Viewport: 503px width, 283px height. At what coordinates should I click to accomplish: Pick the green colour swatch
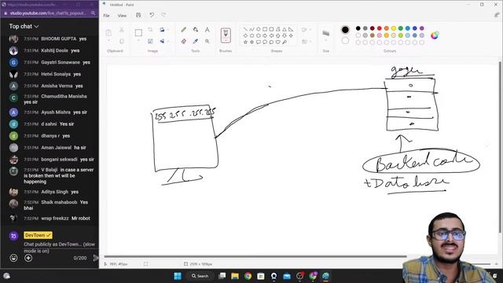[400, 28]
